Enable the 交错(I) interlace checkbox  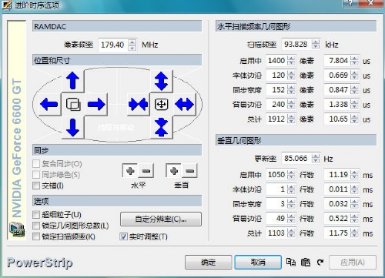36,186
